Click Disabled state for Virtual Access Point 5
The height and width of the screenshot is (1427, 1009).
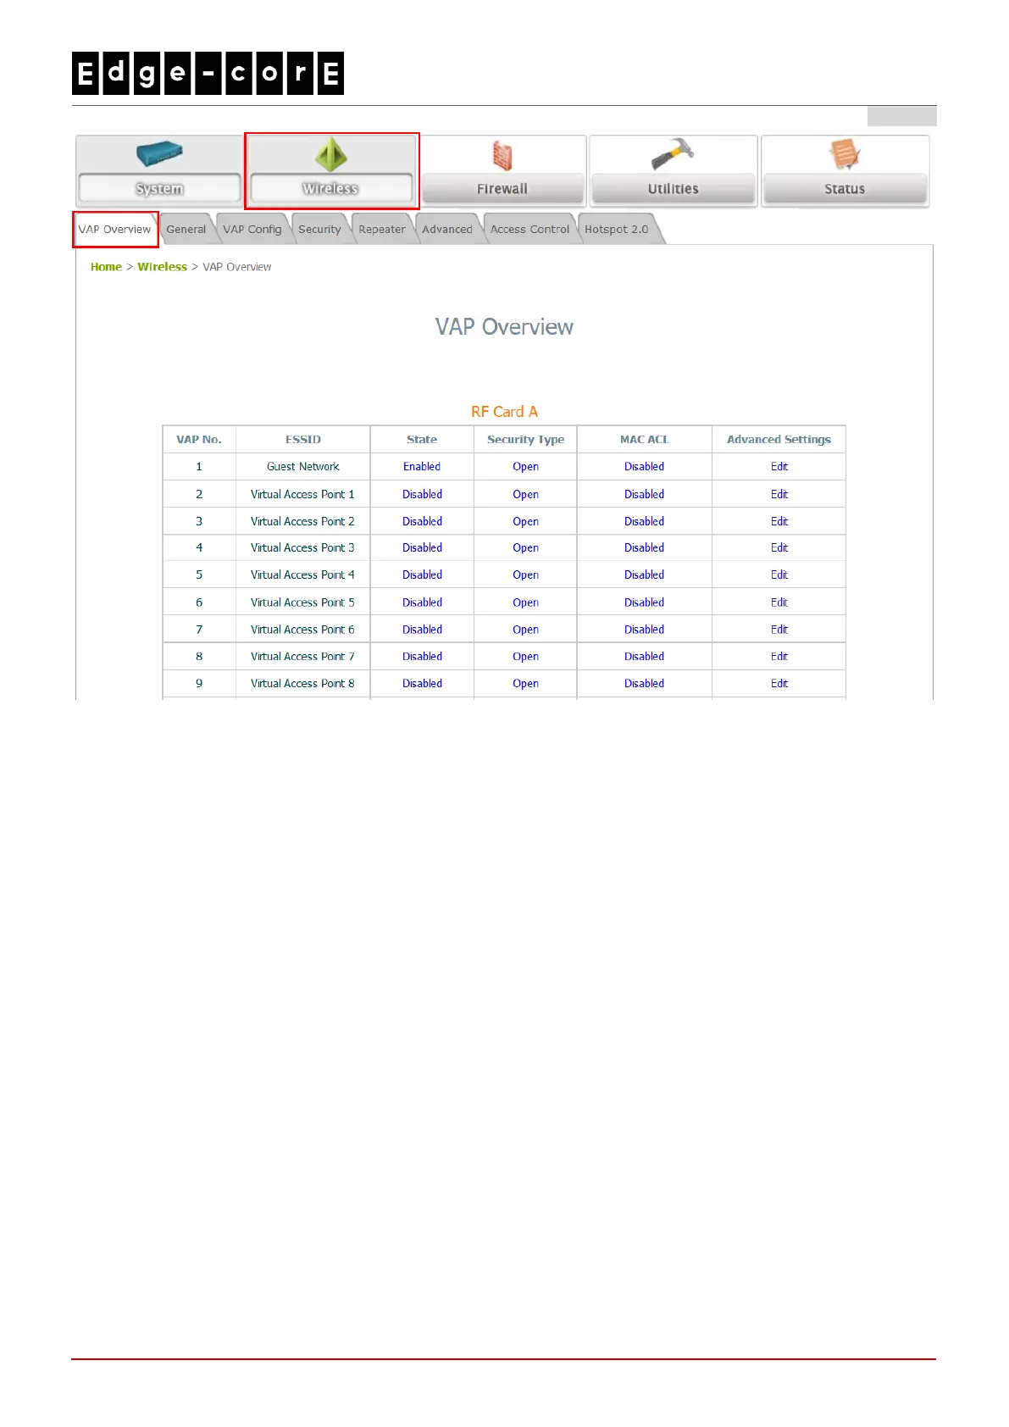click(x=422, y=603)
